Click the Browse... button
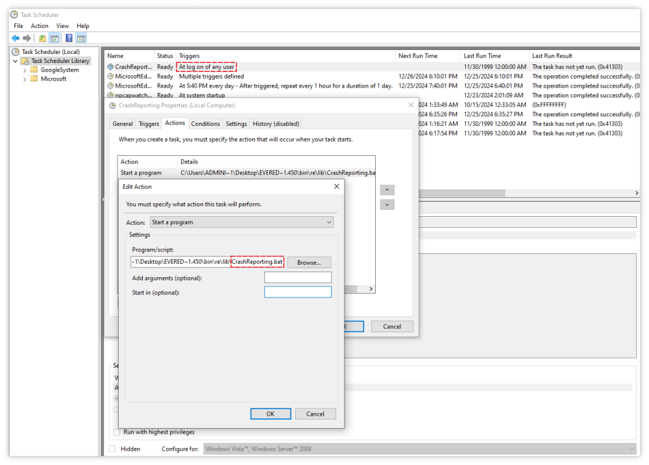Screen dimensions: 649x465 (309, 262)
